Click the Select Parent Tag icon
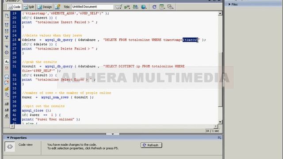The width and height of the screenshot is (283, 159). 7,46
